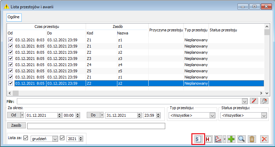Click the up arrow of the 00:00 time spinner
The height and width of the screenshot is (147, 275).
coord(78,114)
